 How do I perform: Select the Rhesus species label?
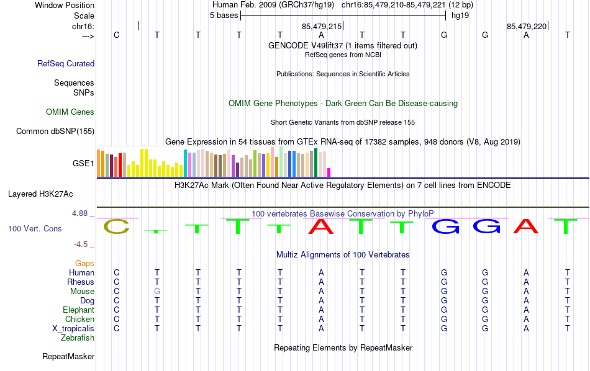click(x=81, y=282)
